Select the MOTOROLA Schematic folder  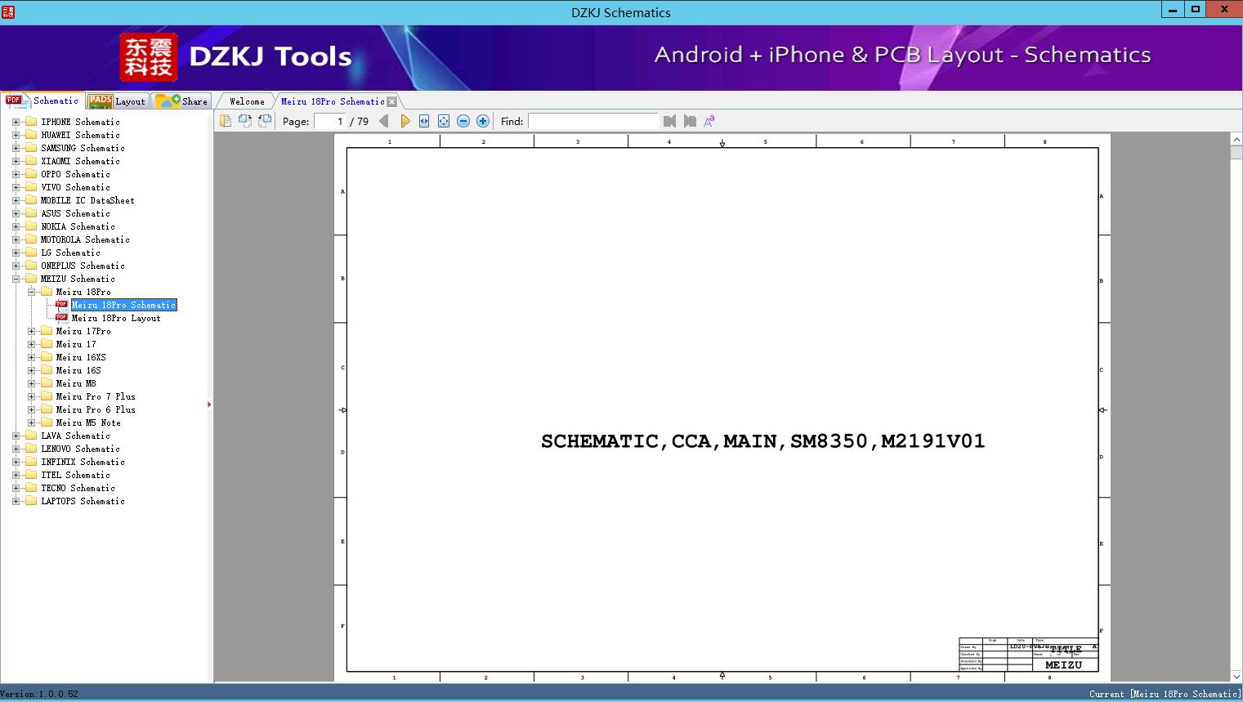pos(85,239)
